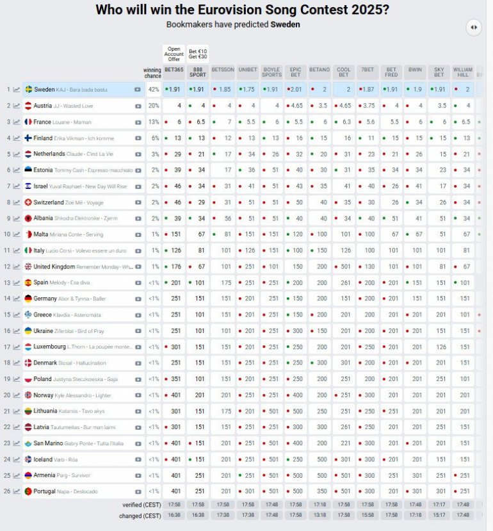Play the video for Austria's Wasted Love

(x=138, y=106)
